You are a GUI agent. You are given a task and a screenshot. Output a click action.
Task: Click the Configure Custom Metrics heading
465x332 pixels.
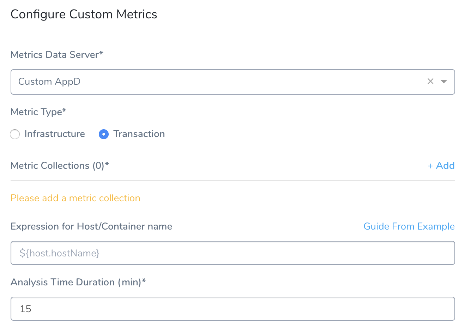click(x=84, y=14)
